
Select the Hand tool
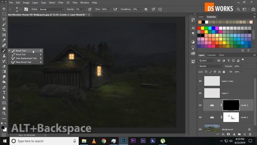[4, 108]
